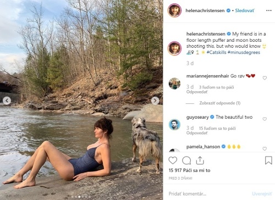The height and width of the screenshot is (200, 275).
Task: Follow the account via Sledovať
Action: tap(245, 10)
